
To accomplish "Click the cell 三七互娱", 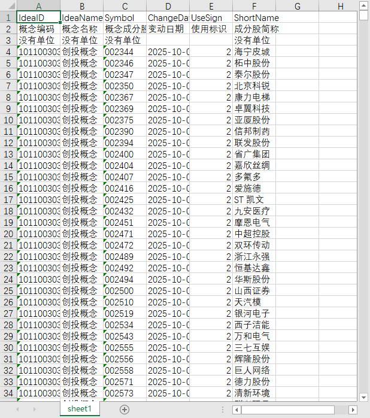I will tap(254, 347).
